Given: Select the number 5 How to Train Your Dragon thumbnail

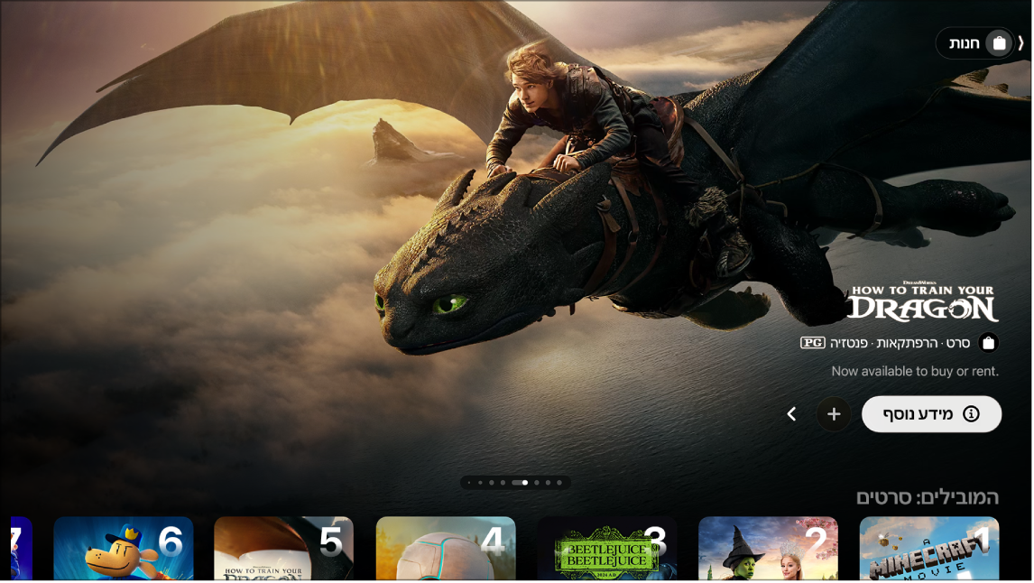Looking at the screenshot, I should click(283, 549).
